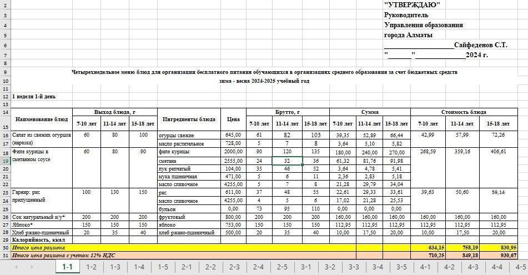This screenshot has width=528, height=275.
Task: Go to sheet tab 3-3
Action: [354, 267]
